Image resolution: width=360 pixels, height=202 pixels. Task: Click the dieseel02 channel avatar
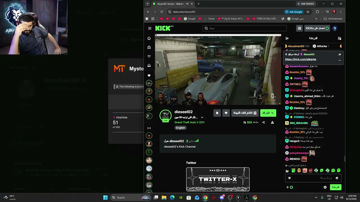coord(165,116)
